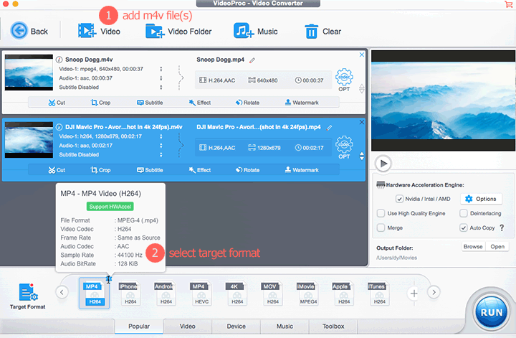
Task: Show info for DJI Mavic Pro m4v
Action: coord(59,127)
